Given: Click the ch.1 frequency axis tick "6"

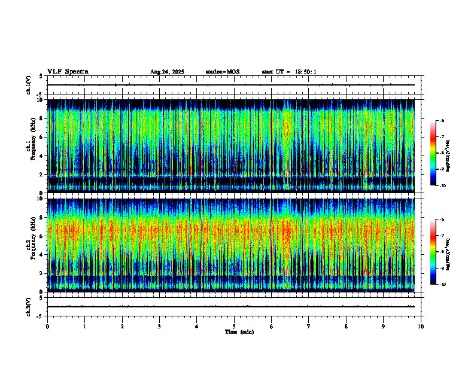Looking at the screenshot, I should (x=42, y=138).
